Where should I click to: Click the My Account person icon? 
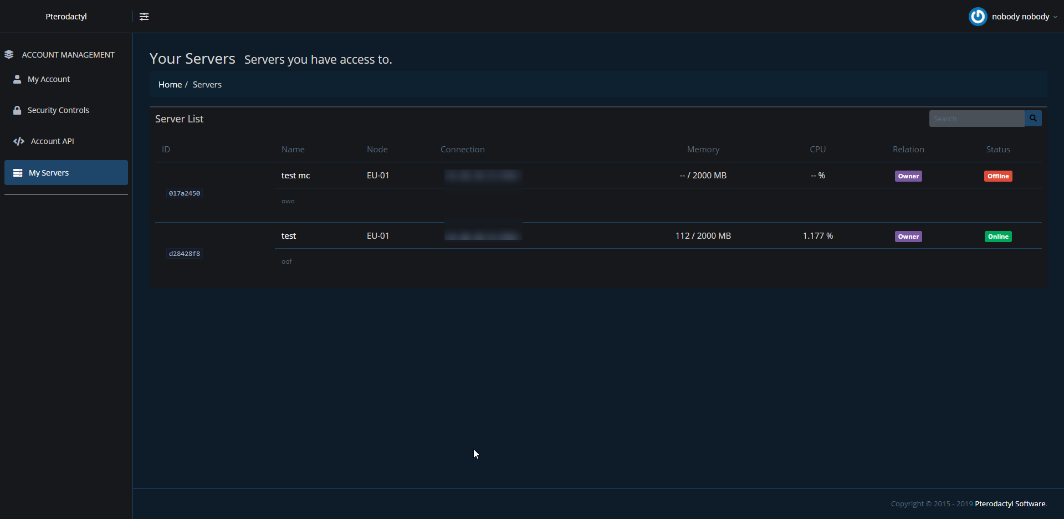click(x=17, y=79)
